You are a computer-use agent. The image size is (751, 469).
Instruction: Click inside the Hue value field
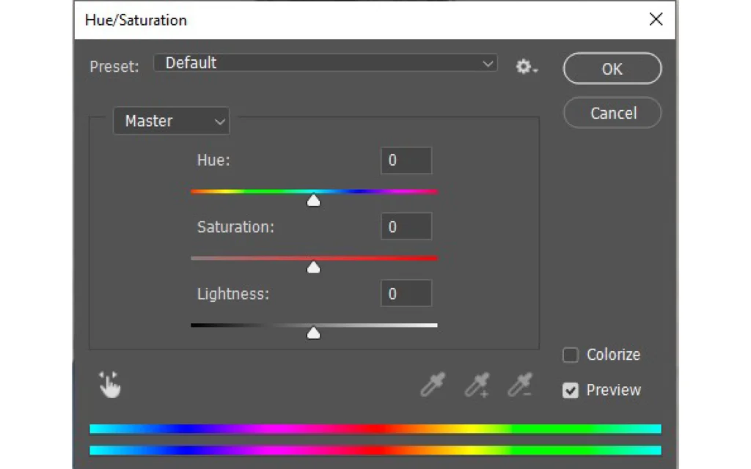coord(406,160)
